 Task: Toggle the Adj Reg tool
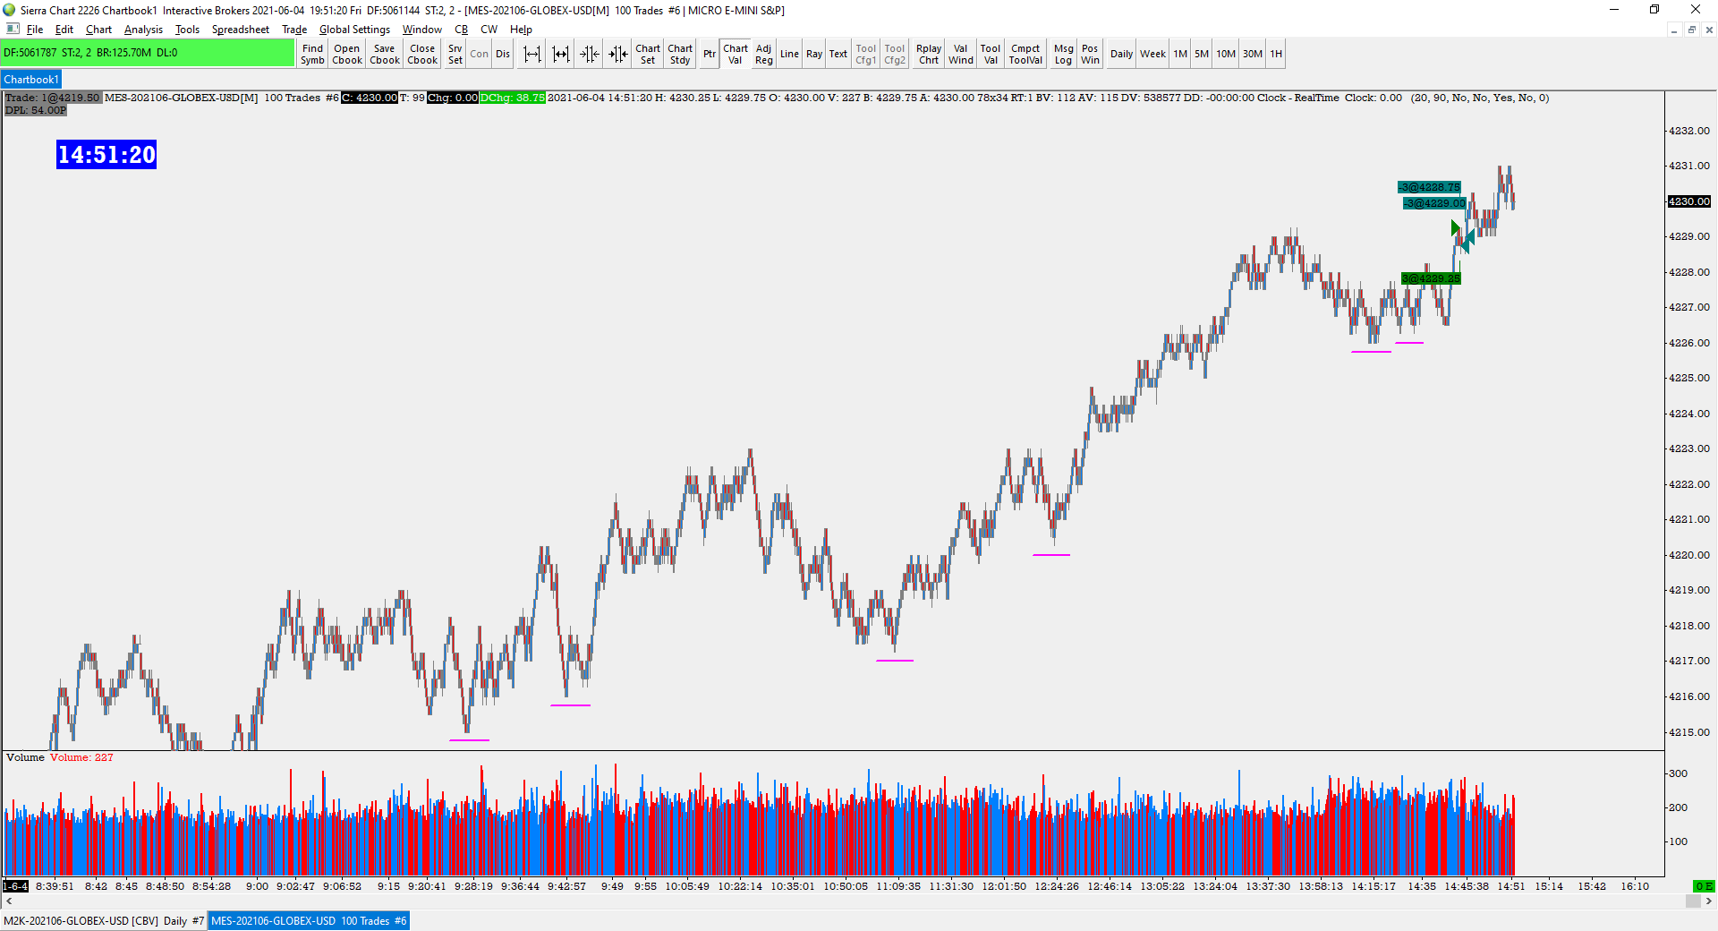(763, 54)
